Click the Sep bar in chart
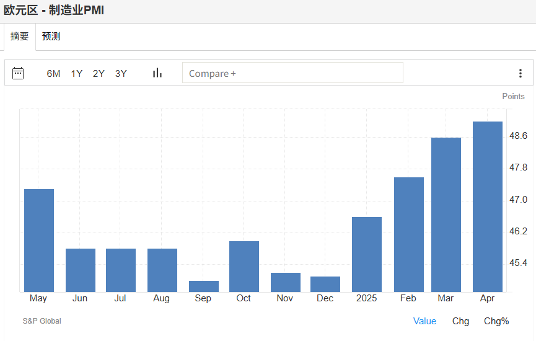536x341 pixels. pos(204,286)
